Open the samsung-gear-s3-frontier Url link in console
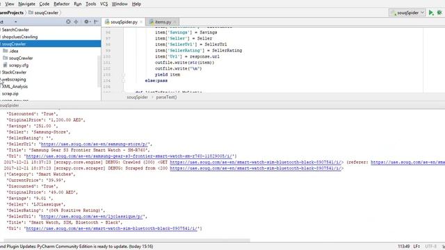The image size is (445, 250). [x=129, y=156]
